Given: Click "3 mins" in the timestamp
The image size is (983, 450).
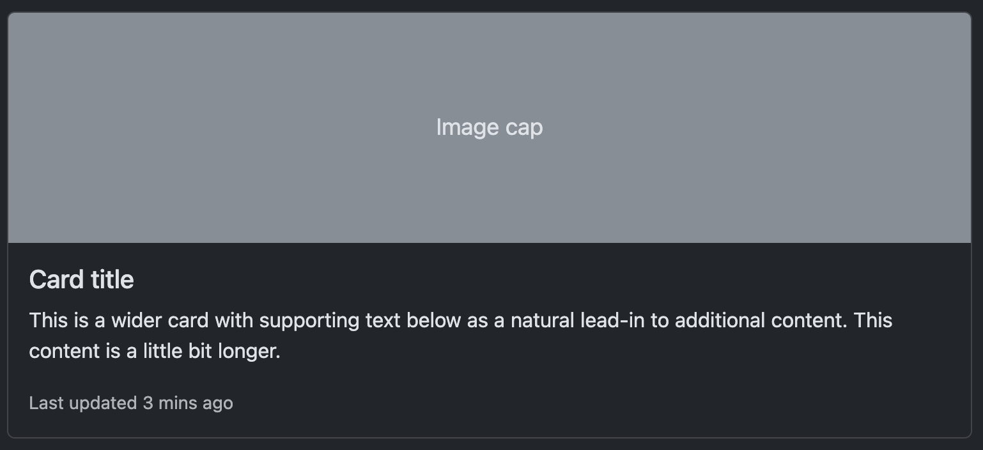Looking at the screenshot, I should [x=170, y=403].
